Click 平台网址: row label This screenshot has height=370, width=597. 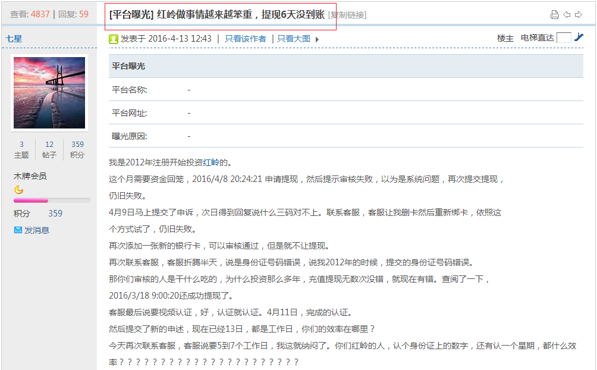pos(129,113)
